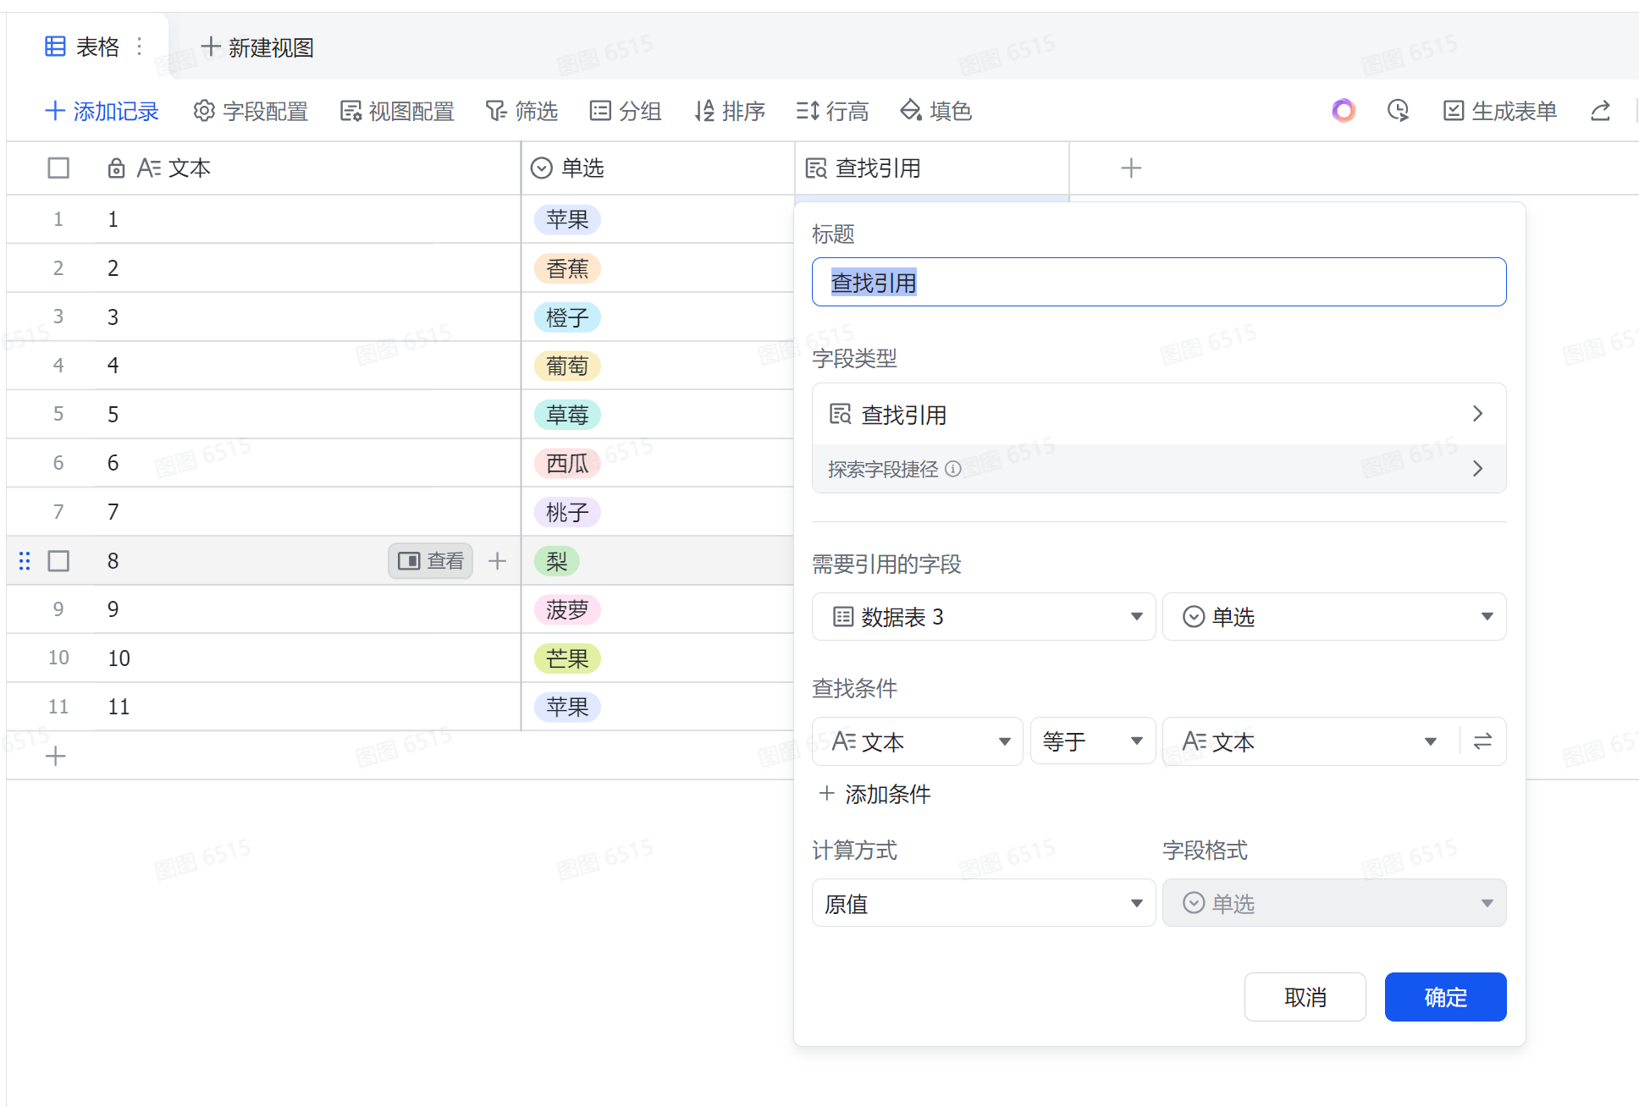This screenshot has height=1107, width=1639.
Task: Open the 表格 view options dots
Action: point(140,47)
